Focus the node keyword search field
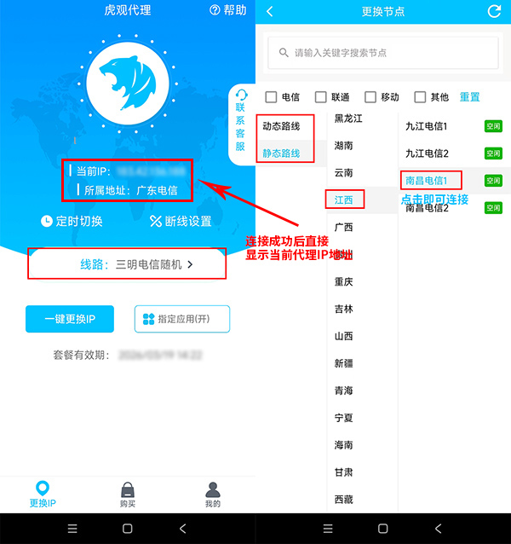511x544 pixels. tap(383, 53)
